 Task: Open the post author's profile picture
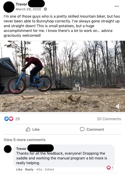pos(9,7)
